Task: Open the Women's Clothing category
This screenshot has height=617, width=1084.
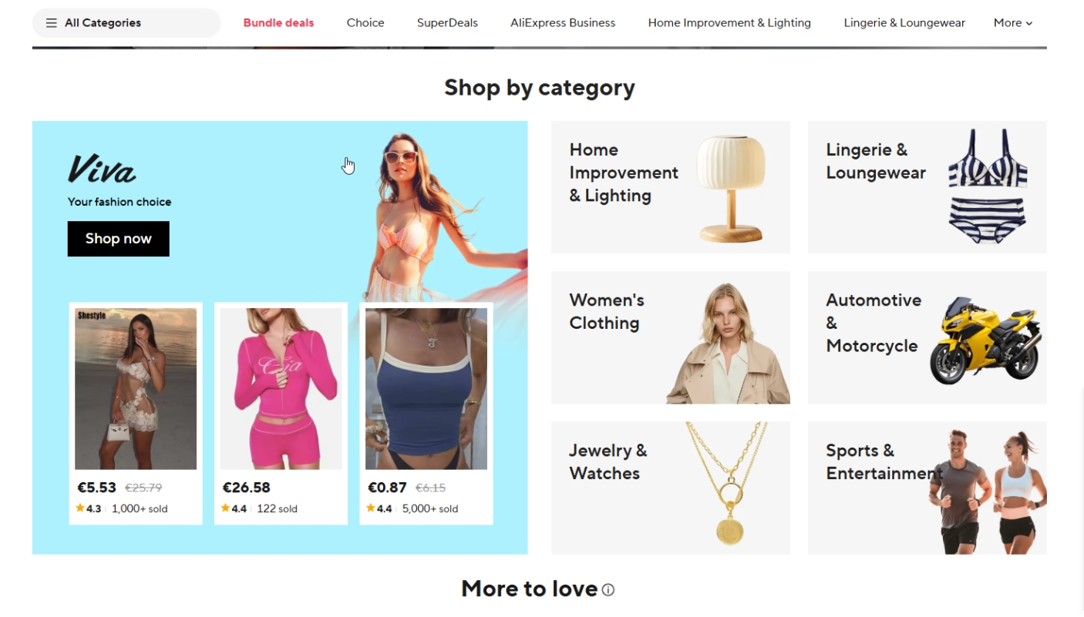Action: click(x=671, y=337)
